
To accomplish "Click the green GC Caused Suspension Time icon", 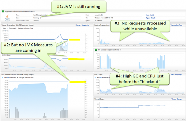I will pos(96,50).
